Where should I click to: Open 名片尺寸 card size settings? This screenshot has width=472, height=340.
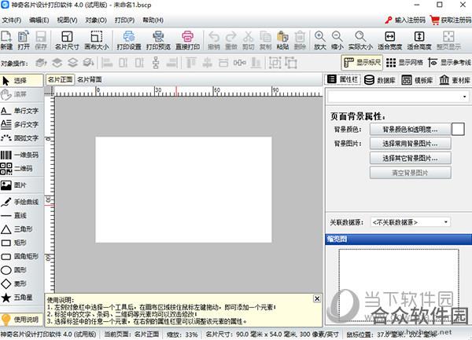pyautogui.click(x=67, y=40)
